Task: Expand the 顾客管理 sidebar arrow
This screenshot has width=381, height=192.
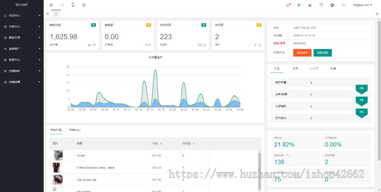Action: 39,38
